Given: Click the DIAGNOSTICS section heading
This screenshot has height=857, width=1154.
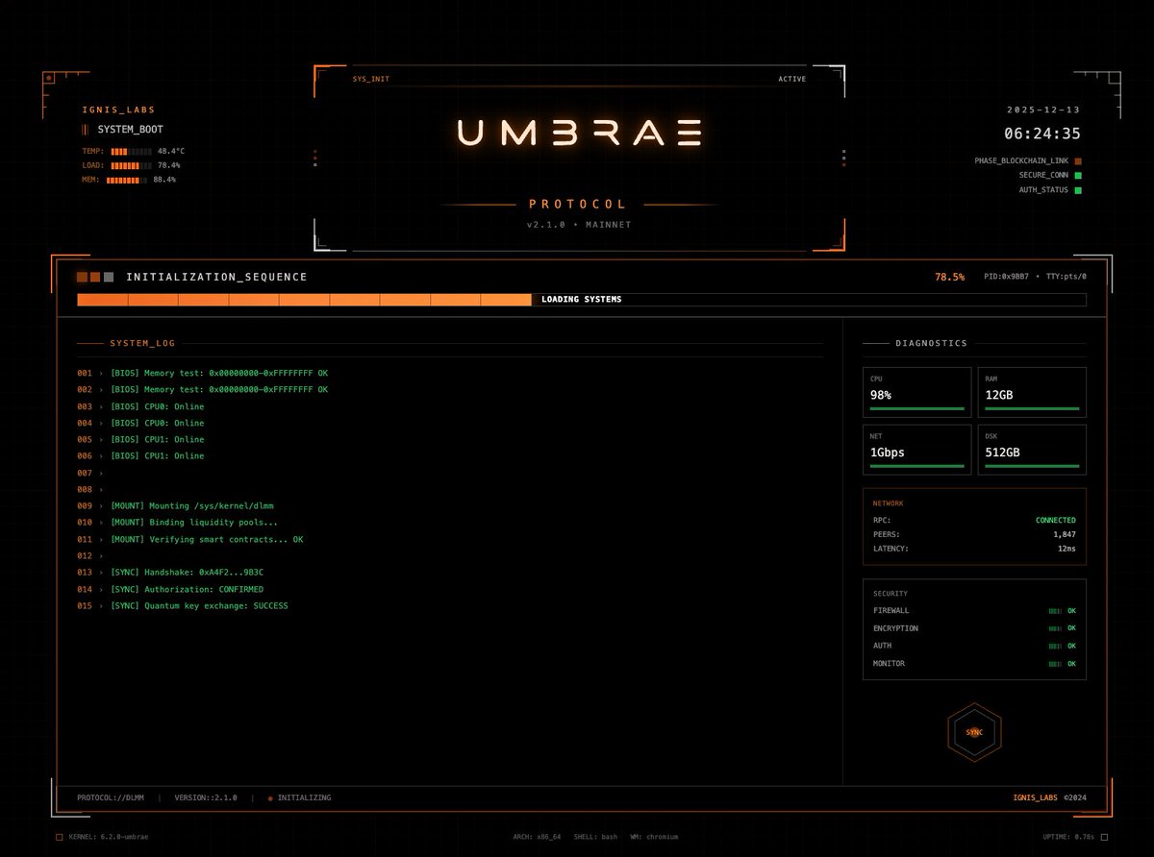Looking at the screenshot, I should (931, 343).
